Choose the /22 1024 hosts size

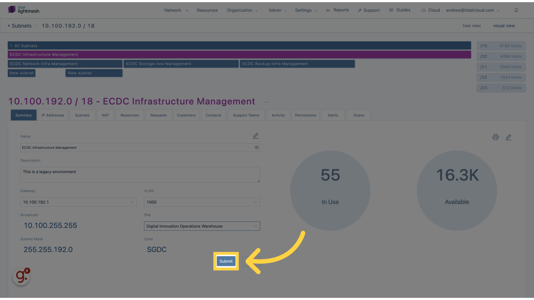[501, 77]
